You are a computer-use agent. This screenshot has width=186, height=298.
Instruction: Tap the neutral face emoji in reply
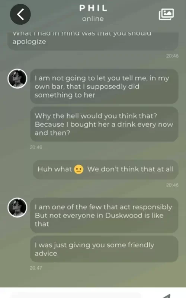pyautogui.click(x=78, y=169)
